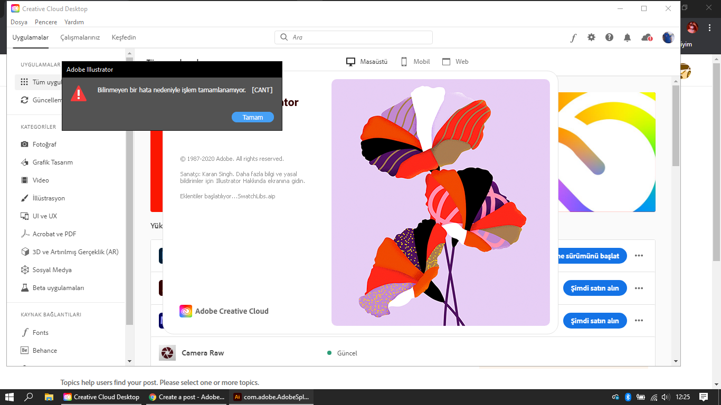721x405 pixels.
Task: Switch to Creative Cloud Desktop taskbar button
Action: 101,397
